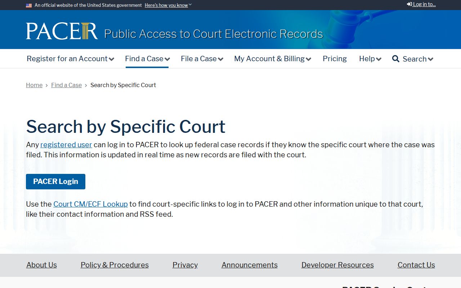Click the Search by Specific Court heading

pyautogui.click(x=126, y=127)
